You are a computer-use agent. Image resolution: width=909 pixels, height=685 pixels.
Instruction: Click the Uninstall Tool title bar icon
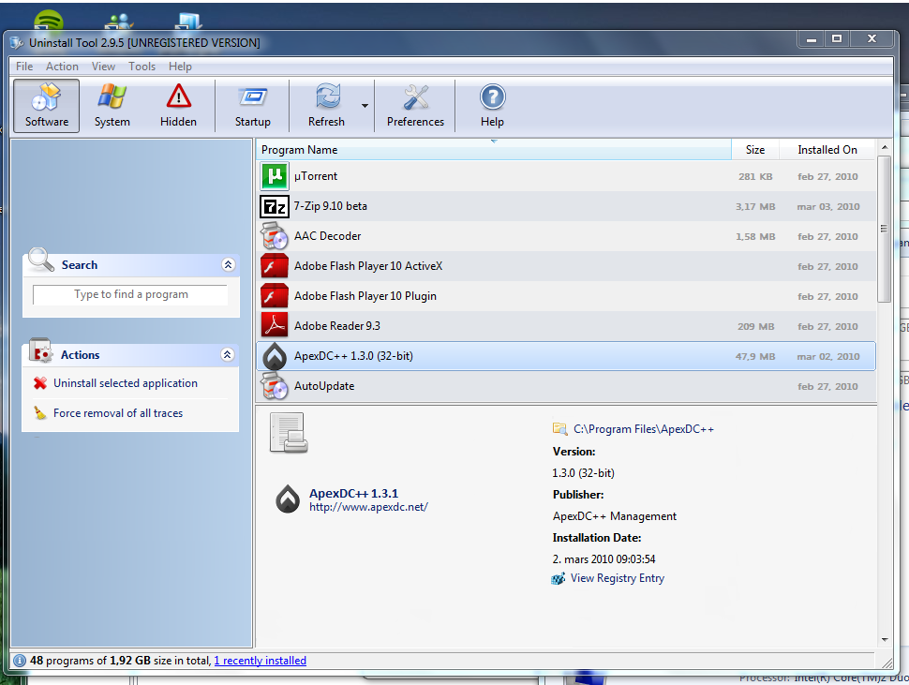pyautogui.click(x=18, y=43)
